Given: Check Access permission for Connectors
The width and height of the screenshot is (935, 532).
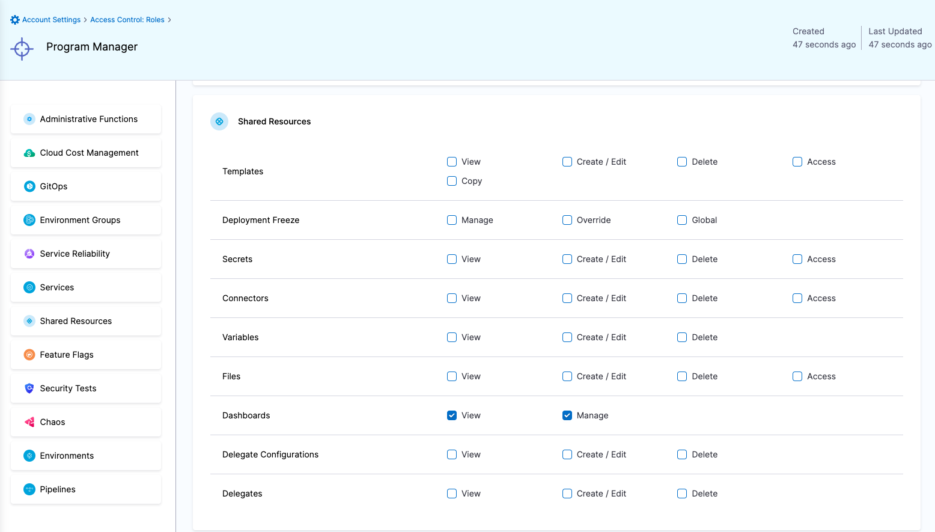Looking at the screenshot, I should point(797,298).
